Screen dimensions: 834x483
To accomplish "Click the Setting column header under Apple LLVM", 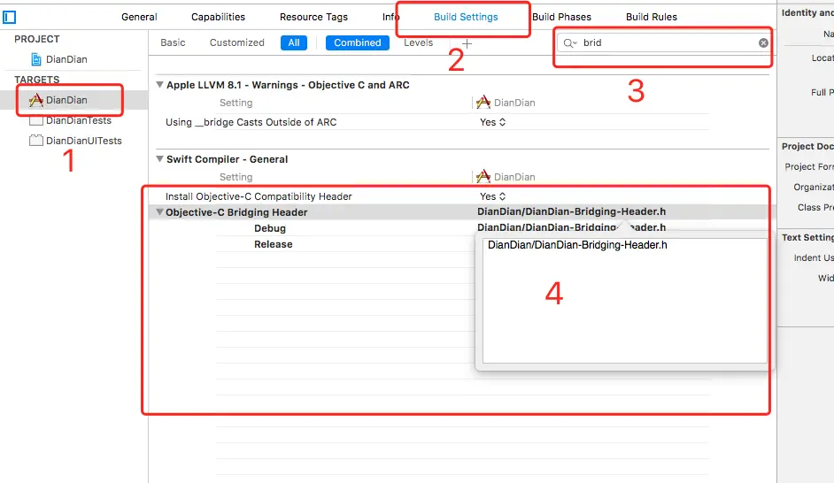I will (x=236, y=103).
